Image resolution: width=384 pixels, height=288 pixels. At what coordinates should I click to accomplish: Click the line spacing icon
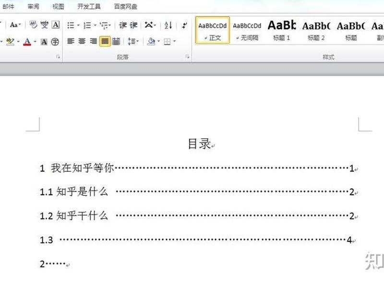click(x=131, y=41)
